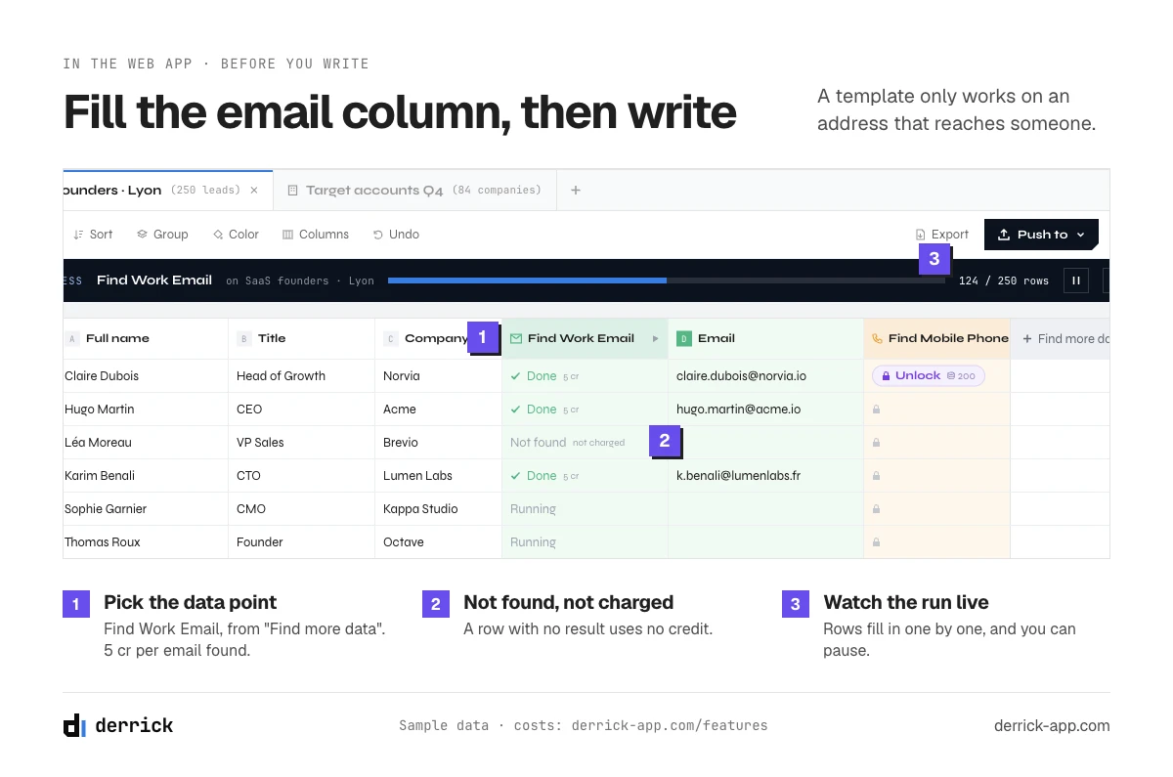Select the Acme company cell

click(438, 410)
